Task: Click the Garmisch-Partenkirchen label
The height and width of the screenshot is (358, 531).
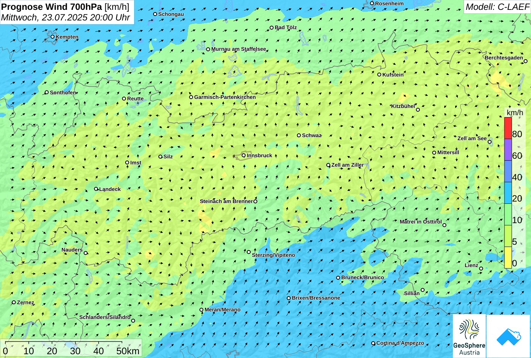Action: coord(225,97)
